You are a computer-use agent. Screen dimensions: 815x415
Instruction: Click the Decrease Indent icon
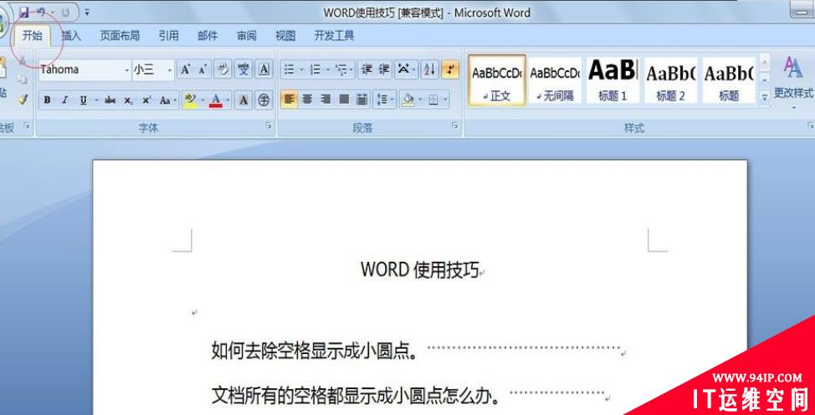pyautogui.click(x=367, y=69)
